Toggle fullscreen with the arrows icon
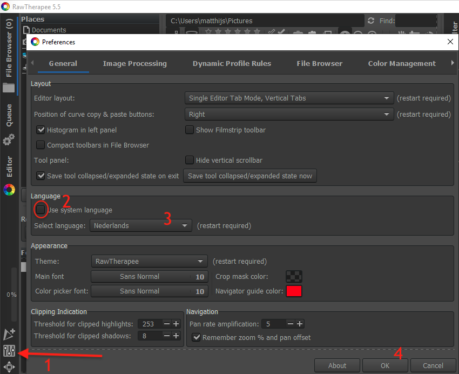 coord(9,367)
